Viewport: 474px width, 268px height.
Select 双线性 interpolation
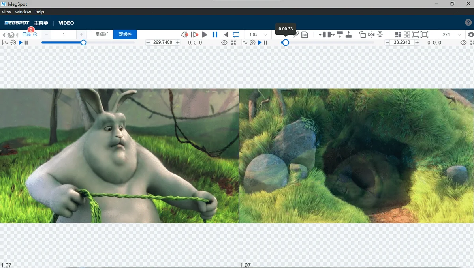coord(125,35)
